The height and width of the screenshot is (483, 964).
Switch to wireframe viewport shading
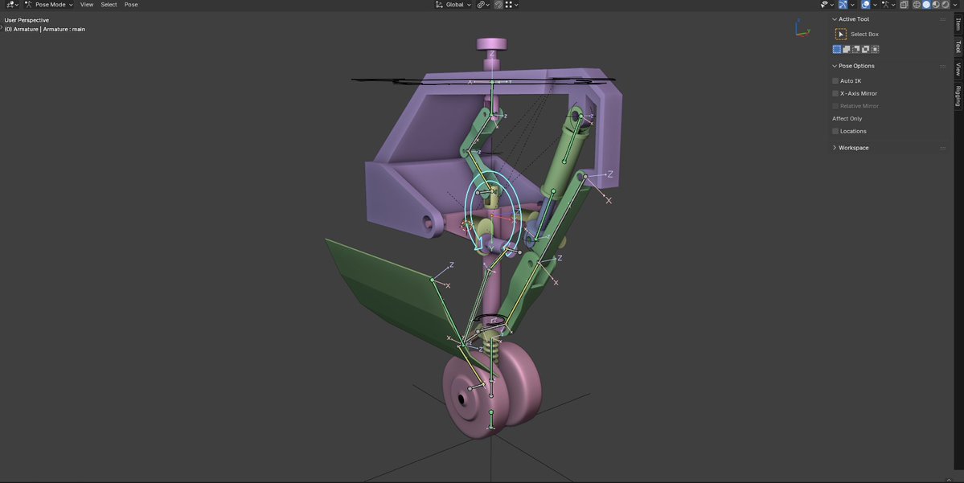pyautogui.click(x=917, y=4)
